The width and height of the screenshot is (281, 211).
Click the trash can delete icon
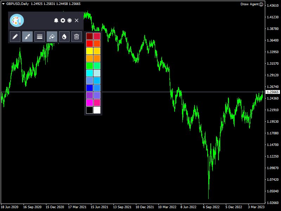pos(77,36)
